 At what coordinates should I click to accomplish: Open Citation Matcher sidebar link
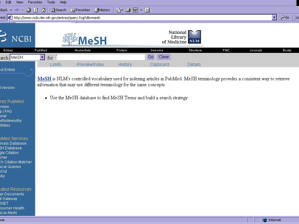[16, 162]
